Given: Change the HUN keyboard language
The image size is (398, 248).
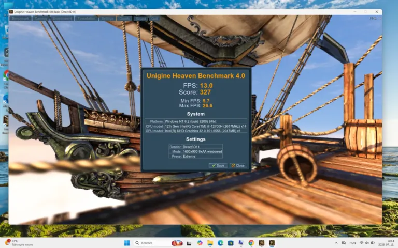Looking at the screenshot, I should pos(352,243).
